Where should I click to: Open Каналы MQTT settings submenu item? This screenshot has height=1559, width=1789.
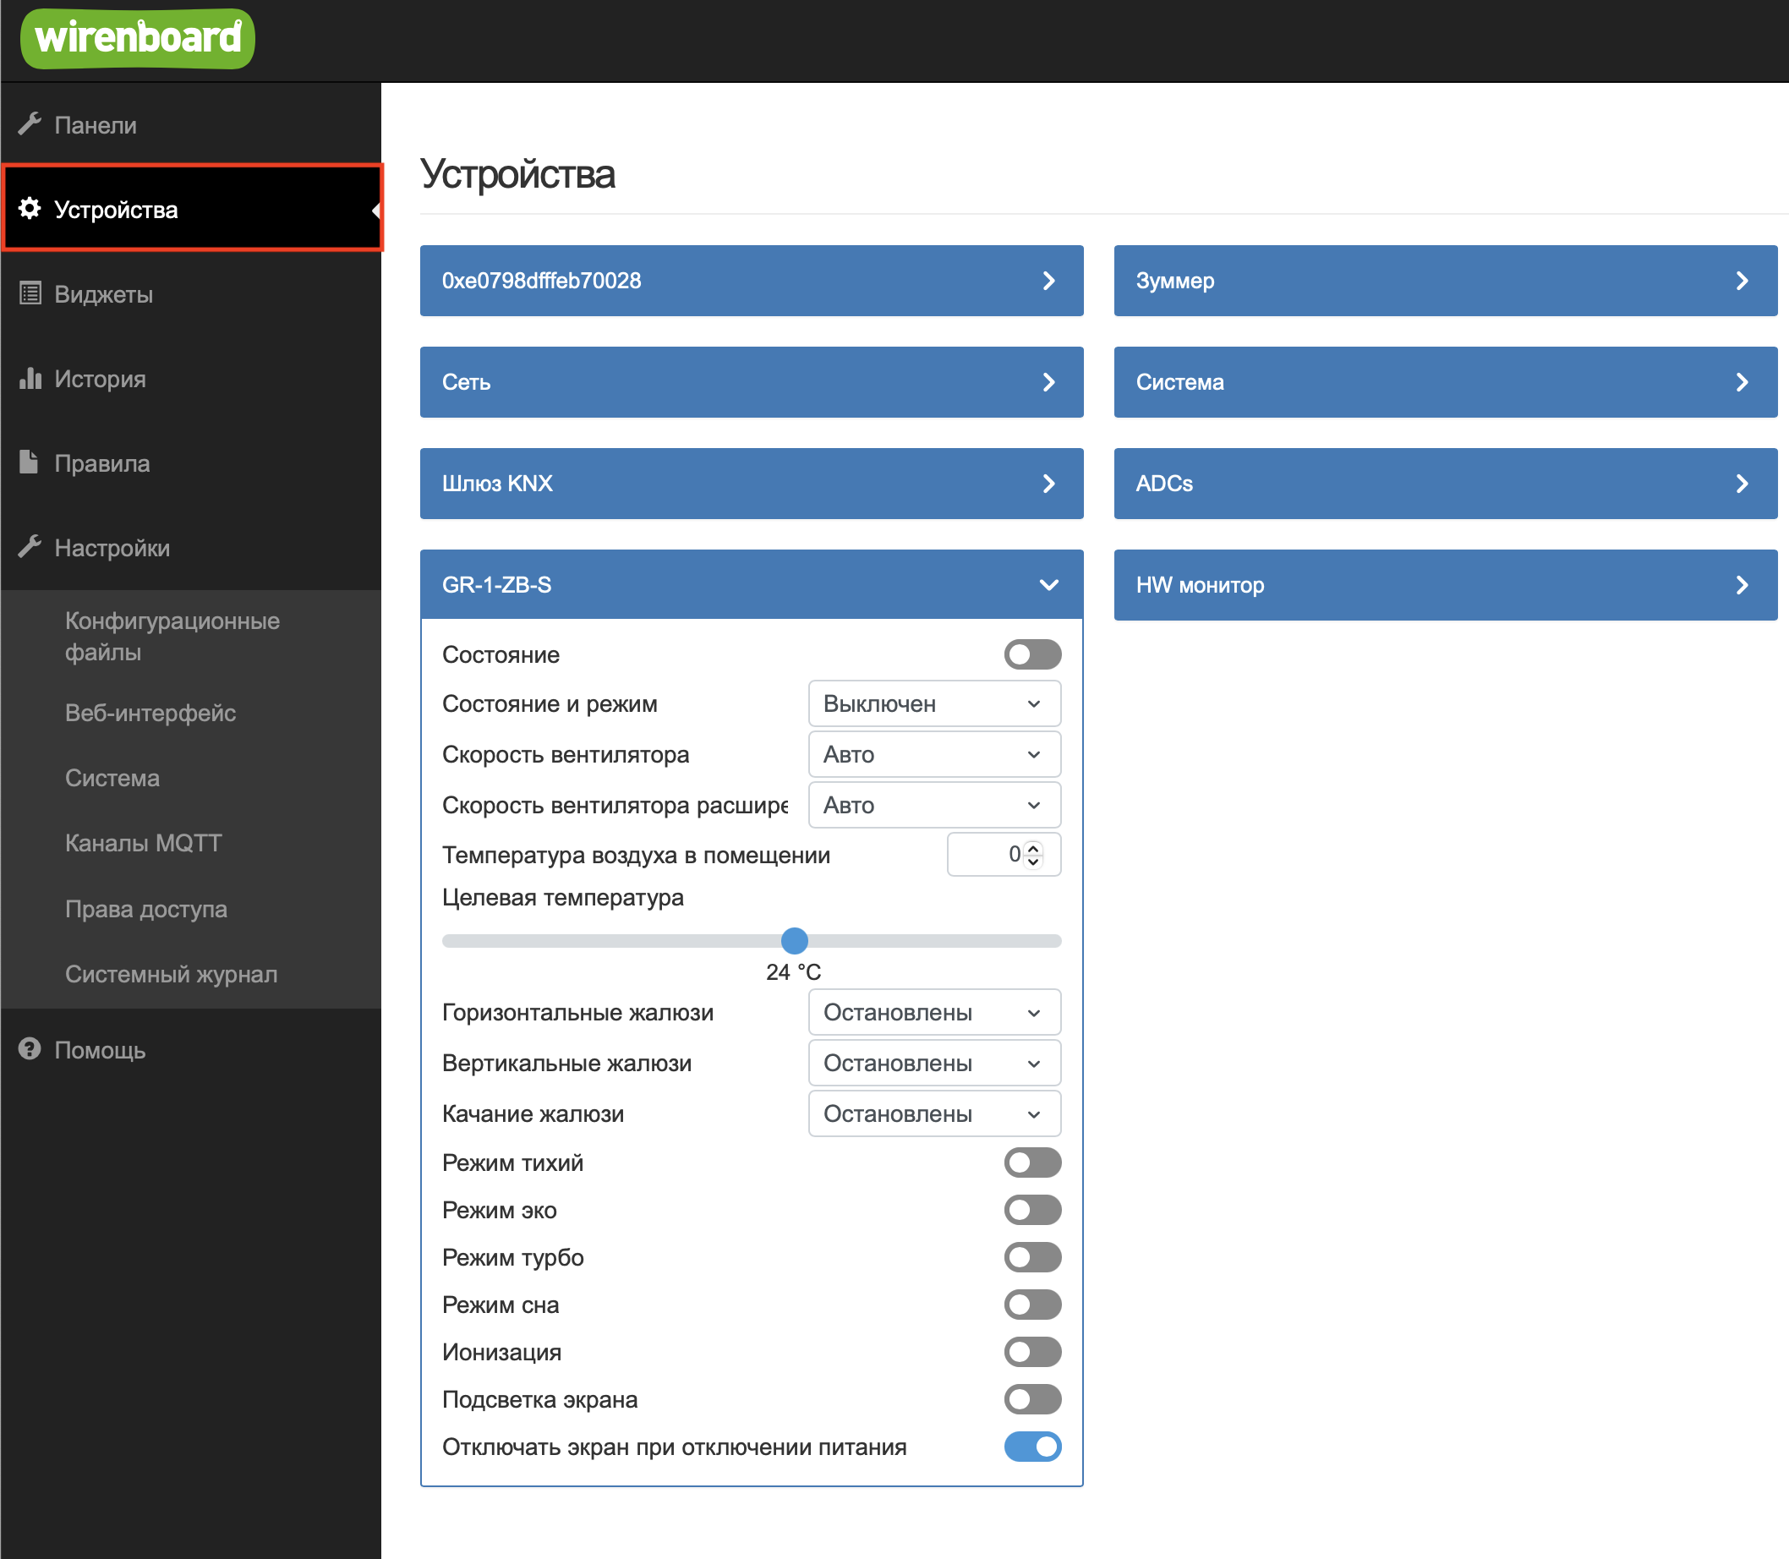(144, 843)
